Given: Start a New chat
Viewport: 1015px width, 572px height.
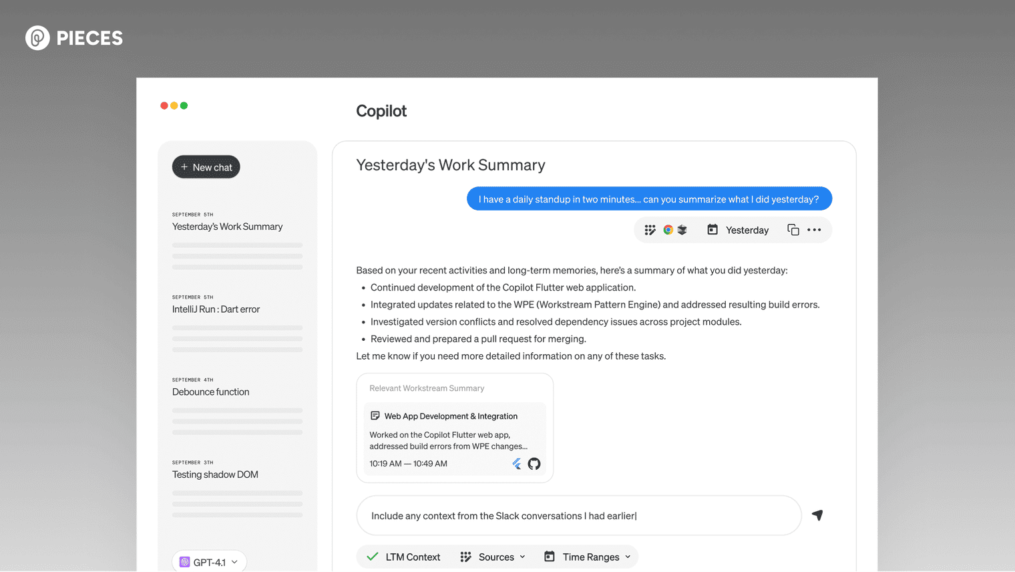Looking at the screenshot, I should pyautogui.click(x=206, y=167).
